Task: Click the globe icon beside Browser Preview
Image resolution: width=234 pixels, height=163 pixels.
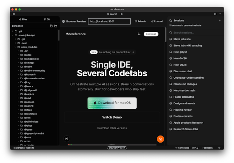Action: pos(64,21)
